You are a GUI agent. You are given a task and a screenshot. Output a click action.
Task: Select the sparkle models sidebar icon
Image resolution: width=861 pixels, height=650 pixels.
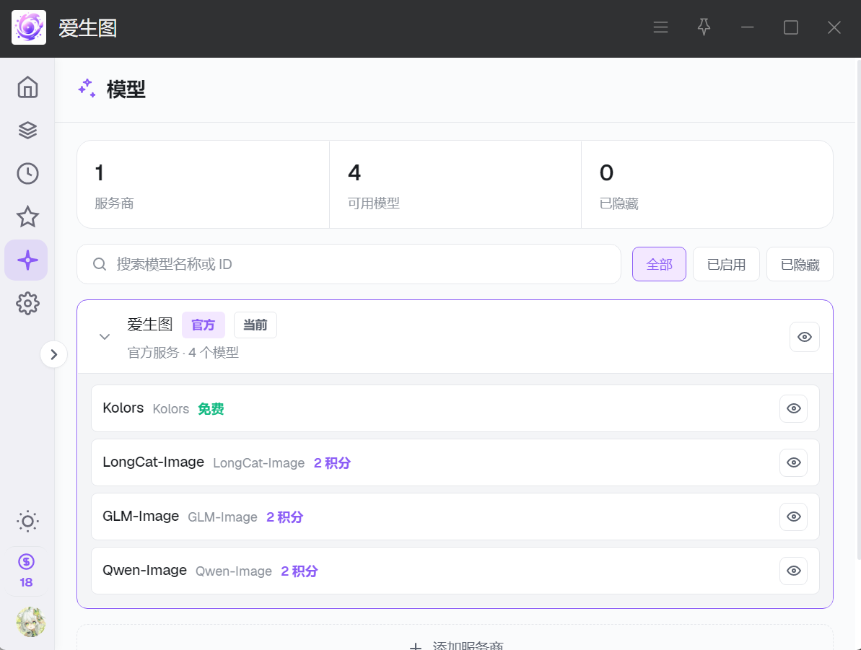[x=27, y=260]
